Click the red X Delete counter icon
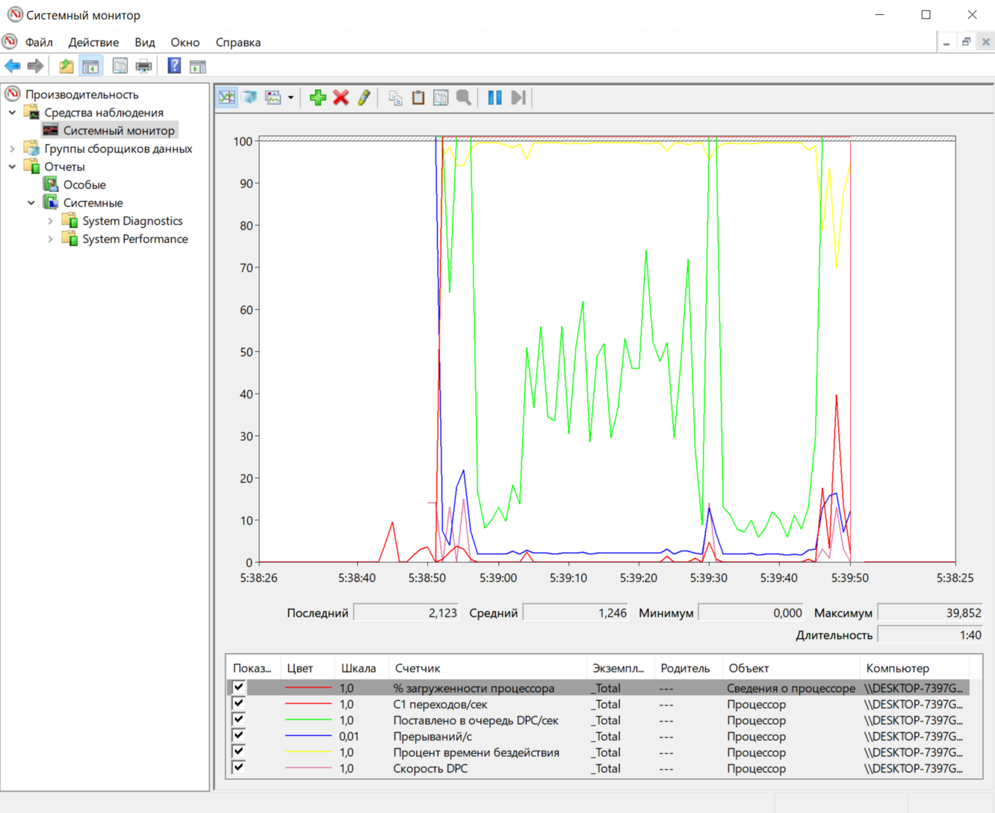995x813 pixels. (341, 98)
